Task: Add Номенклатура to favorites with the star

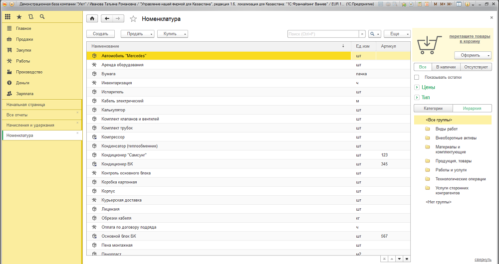Action: (x=133, y=19)
